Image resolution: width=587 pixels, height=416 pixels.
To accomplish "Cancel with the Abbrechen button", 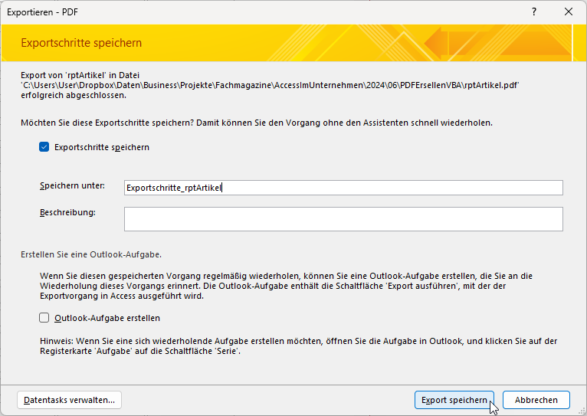I will click(x=536, y=400).
